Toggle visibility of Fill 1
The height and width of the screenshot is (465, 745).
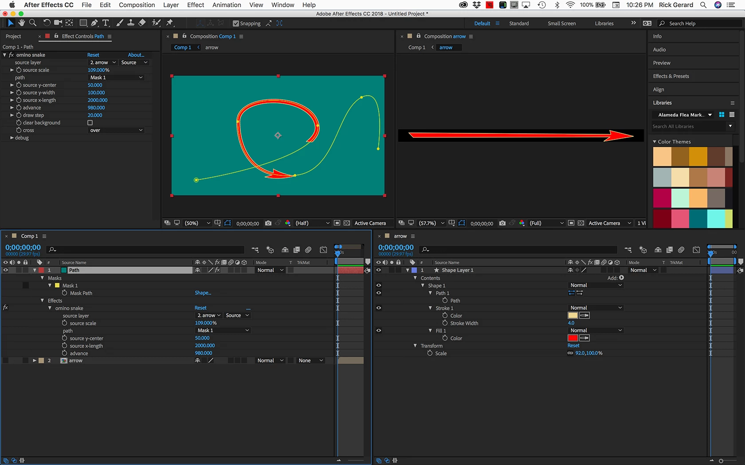[379, 331]
